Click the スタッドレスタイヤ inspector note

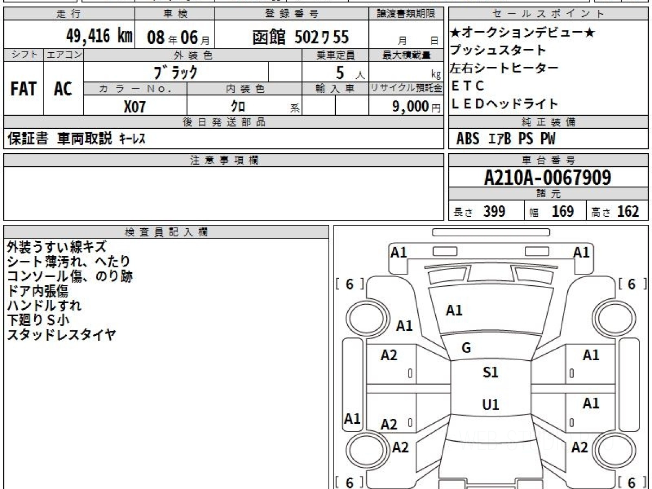point(61,335)
